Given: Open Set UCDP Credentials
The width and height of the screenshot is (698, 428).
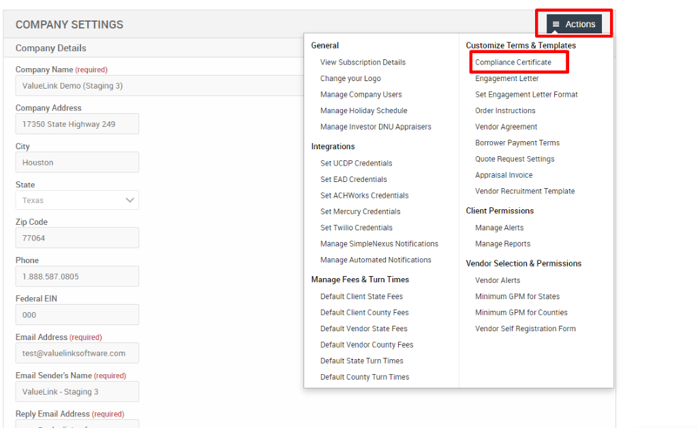Looking at the screenshot, I should (x=356, y=164).
